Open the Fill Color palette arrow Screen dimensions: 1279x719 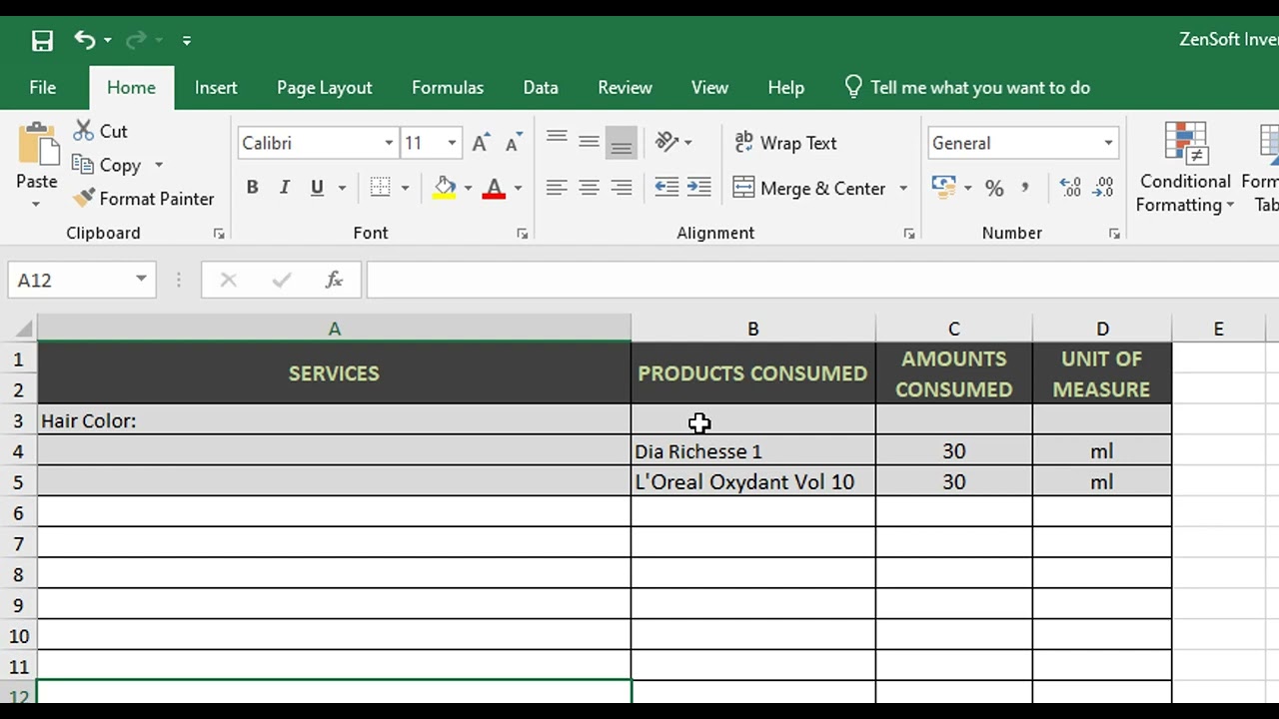click(467, 188)
